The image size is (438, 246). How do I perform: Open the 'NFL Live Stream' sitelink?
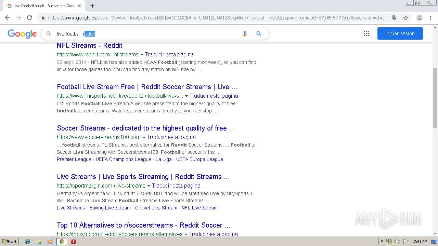(x=199, y=208)
